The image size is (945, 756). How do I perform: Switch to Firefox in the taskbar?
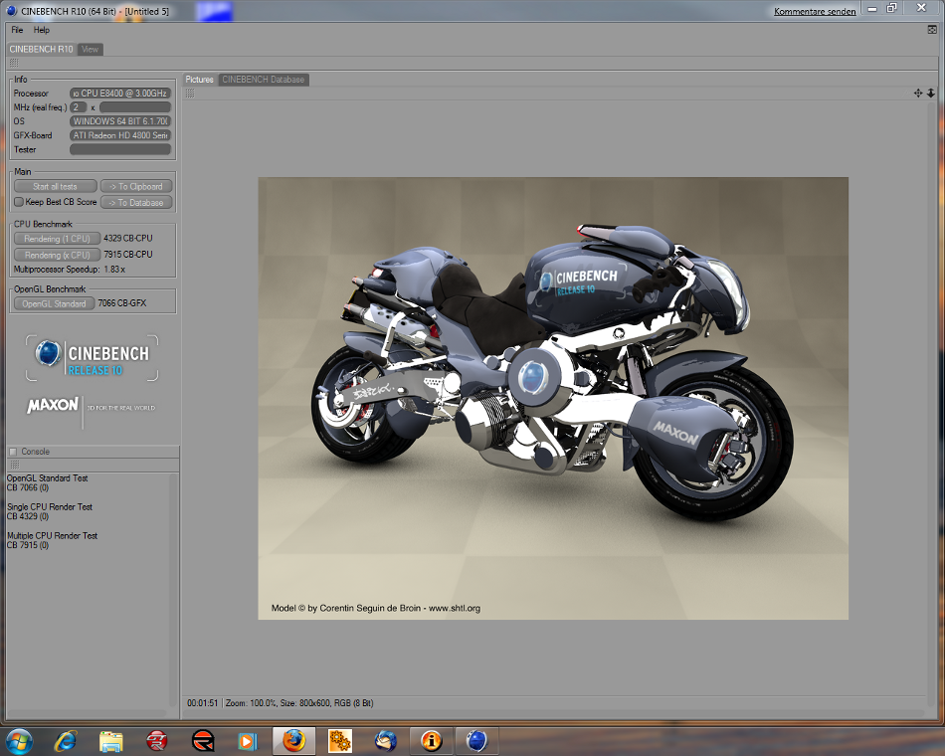click(x=294, y=740)
